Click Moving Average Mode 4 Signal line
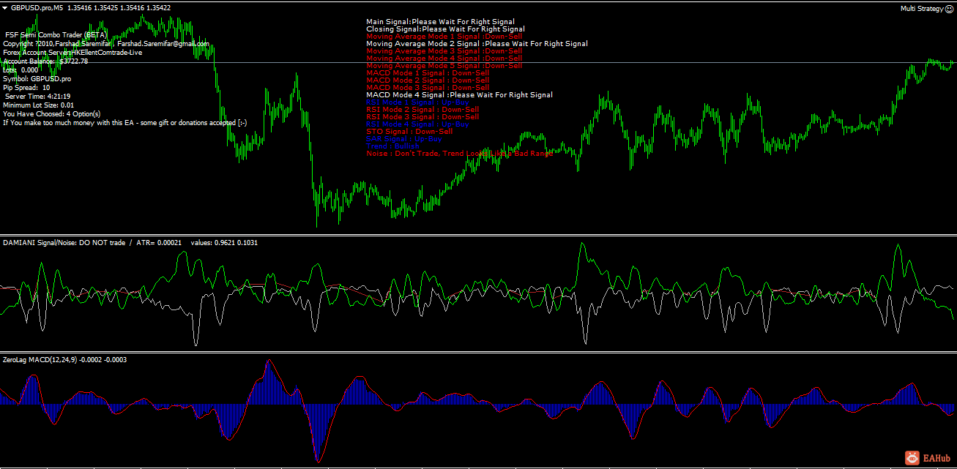957x469 pixels. pos(444,59)
